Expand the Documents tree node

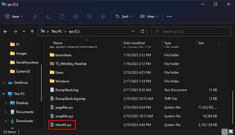click(x=6, y=112)
